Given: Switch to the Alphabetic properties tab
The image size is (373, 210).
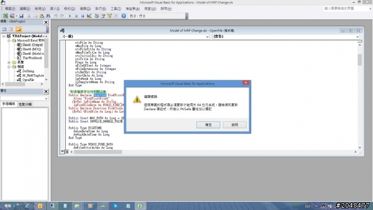Looking at the screenshot, I should [9, 104].
